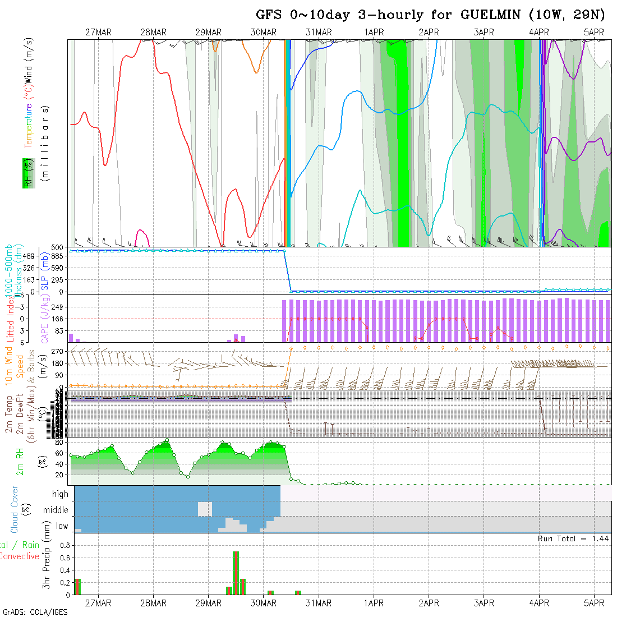
Task: Click the 4APR label on the top axis
Action: (x=539, y=32)
